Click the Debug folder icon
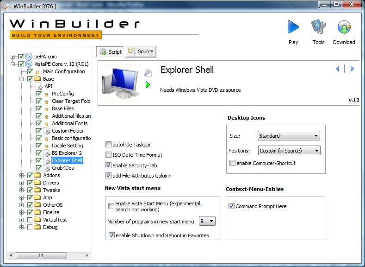This screenshot has width=365, height=267. (x=37, y=227)
